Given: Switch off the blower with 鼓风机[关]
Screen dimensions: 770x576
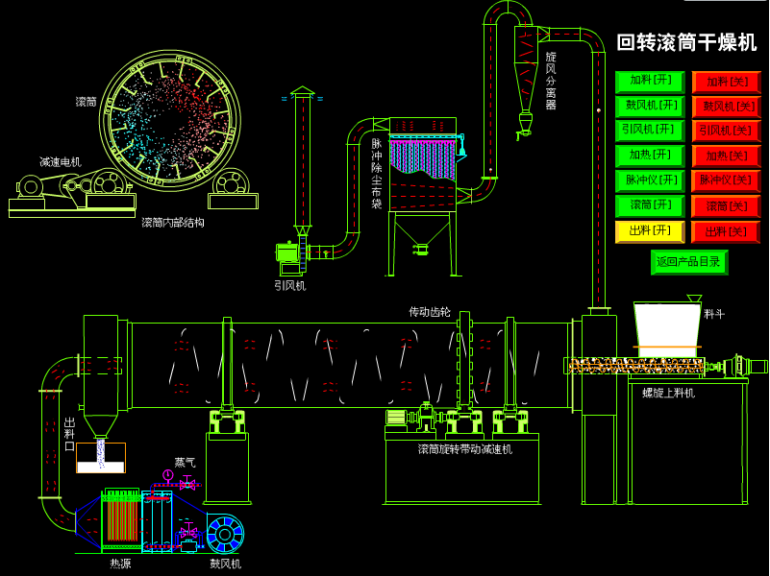Looking at the screenshot, I should [726, 107].
